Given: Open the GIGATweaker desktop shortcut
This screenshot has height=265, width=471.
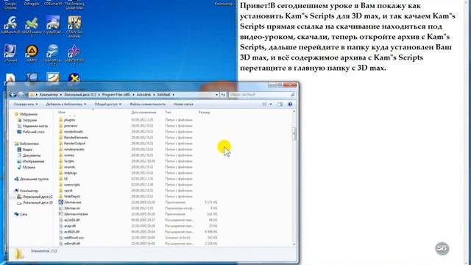Looking at the screenshot, I should point(32,26).
